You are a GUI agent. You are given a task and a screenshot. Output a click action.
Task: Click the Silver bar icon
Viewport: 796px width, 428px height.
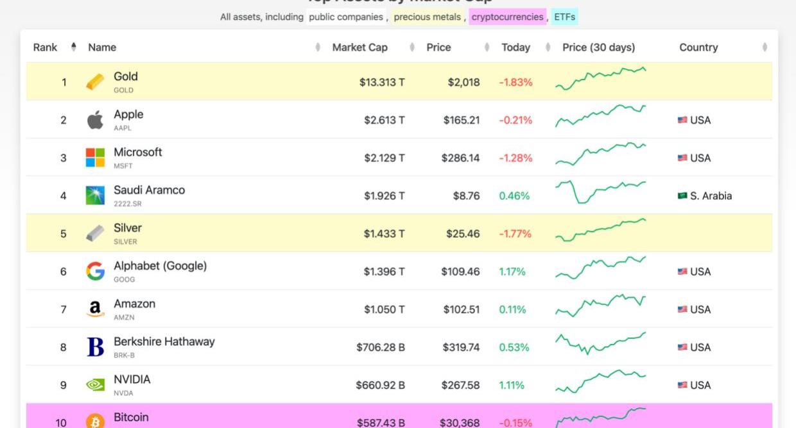point(95,233)
